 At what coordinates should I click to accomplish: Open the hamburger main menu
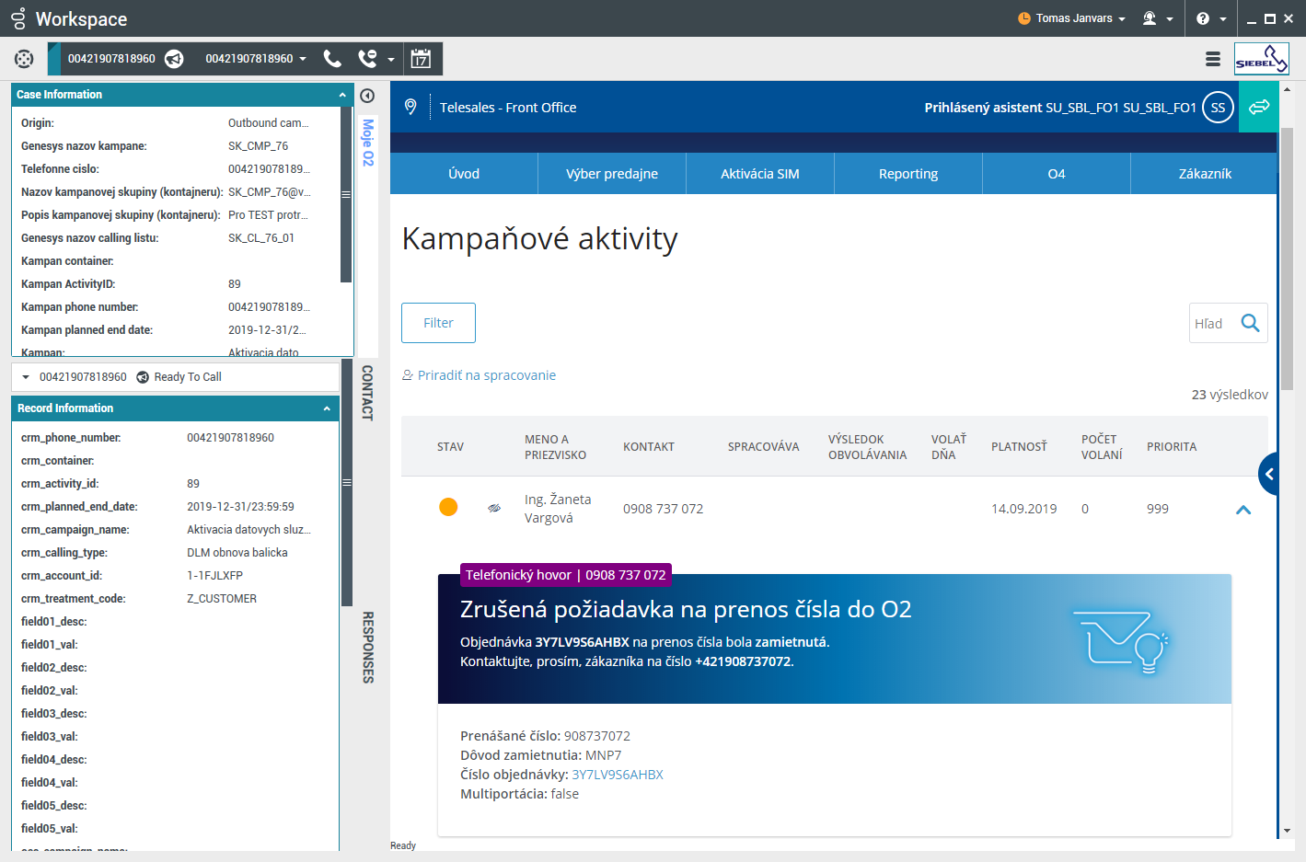pyautogui.click(x=1213, y=59)
